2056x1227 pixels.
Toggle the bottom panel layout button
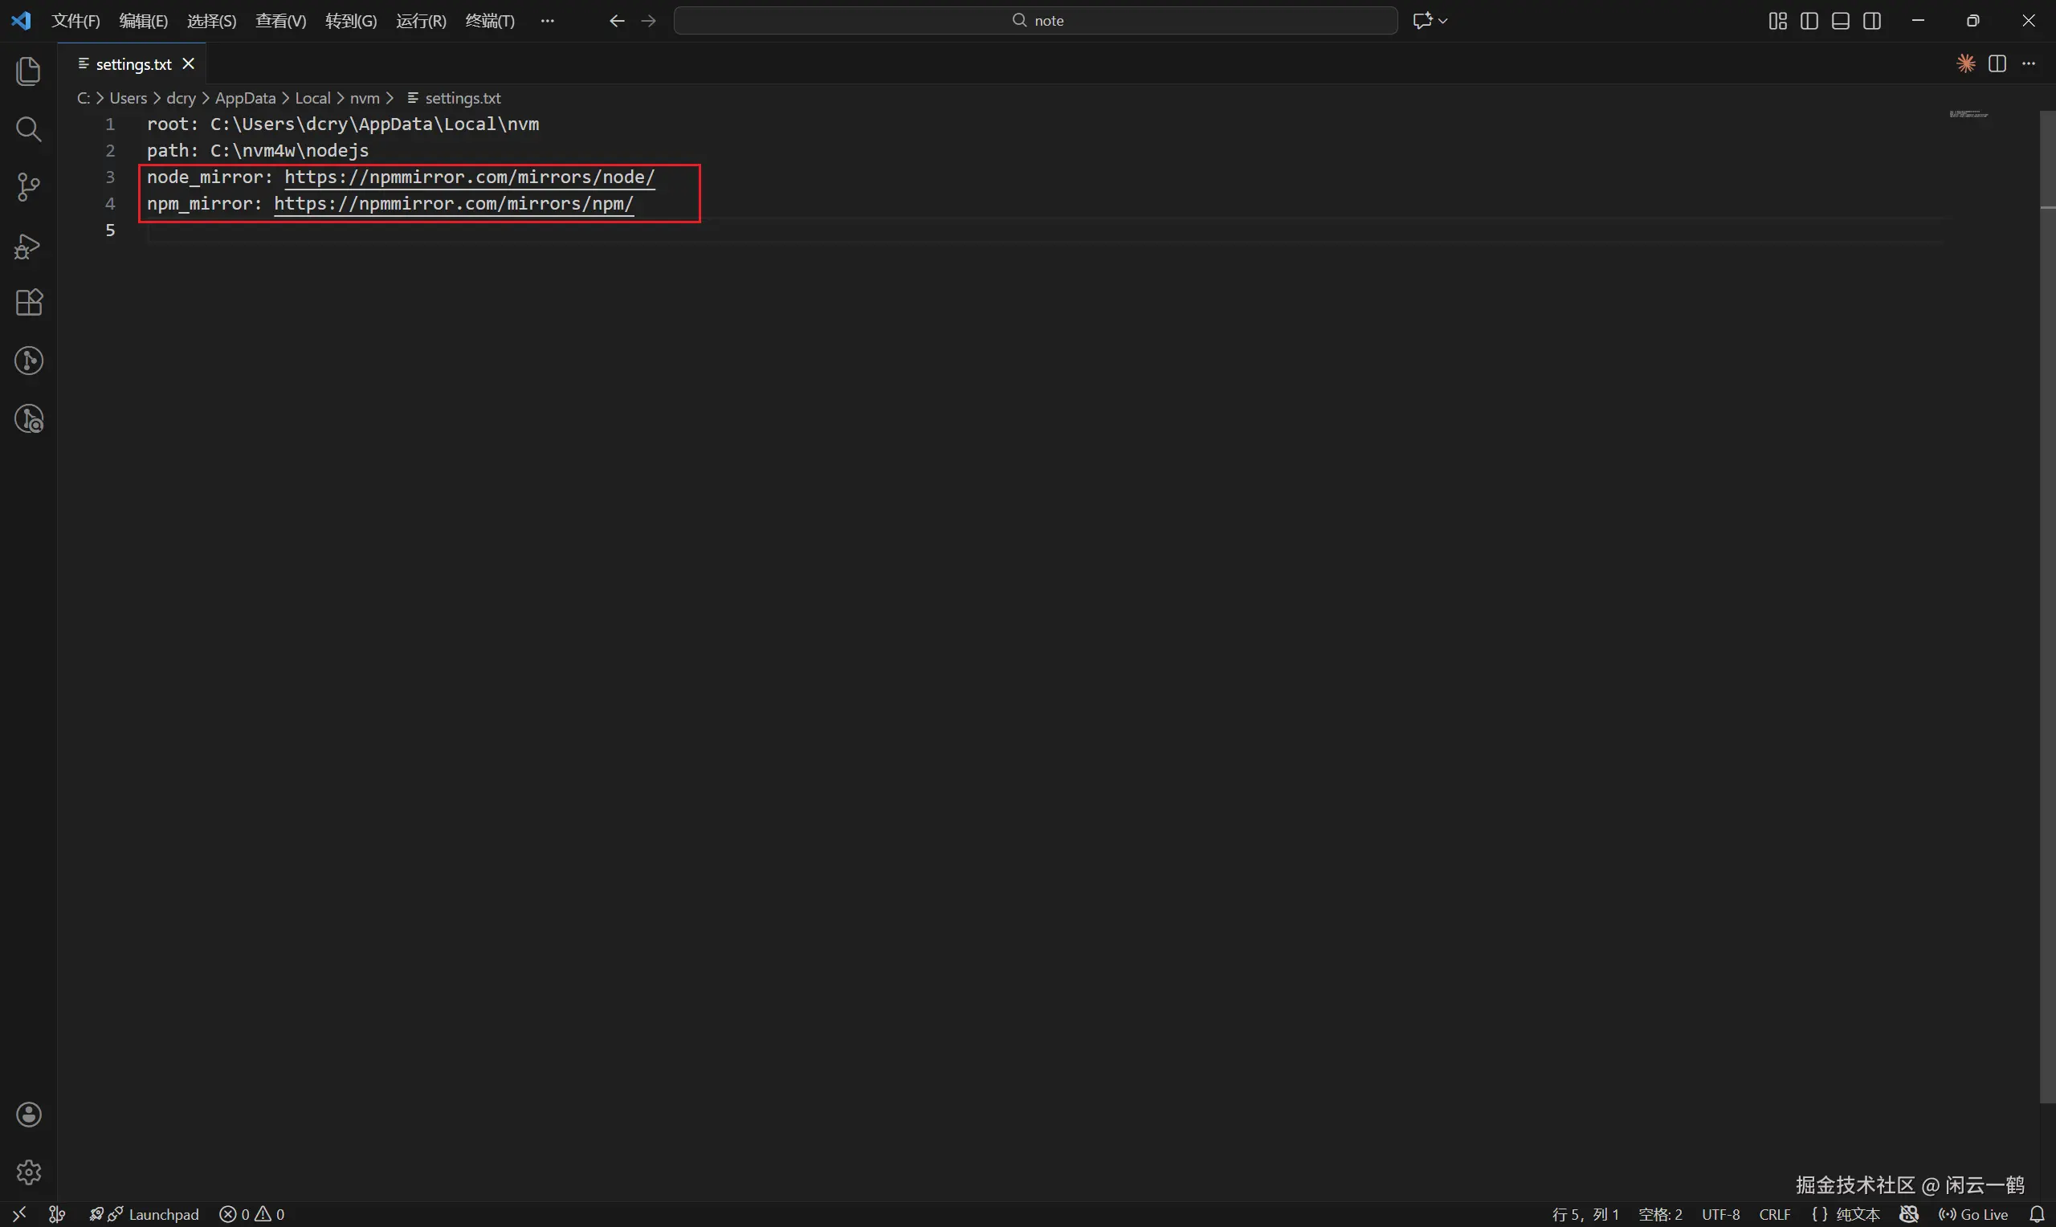(1840, 21)
